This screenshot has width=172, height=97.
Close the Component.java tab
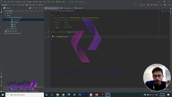coord(58,8)
